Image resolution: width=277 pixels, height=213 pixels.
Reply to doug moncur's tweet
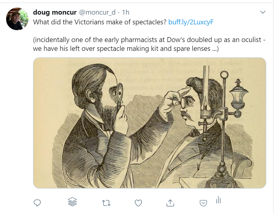37,202
